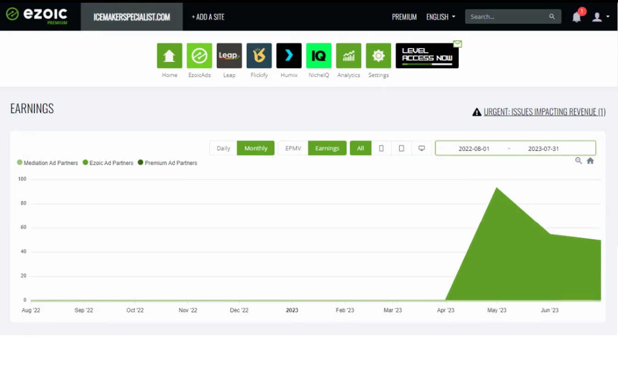
Task: Open the Analytics app icon
Action: tap(348, 56)
